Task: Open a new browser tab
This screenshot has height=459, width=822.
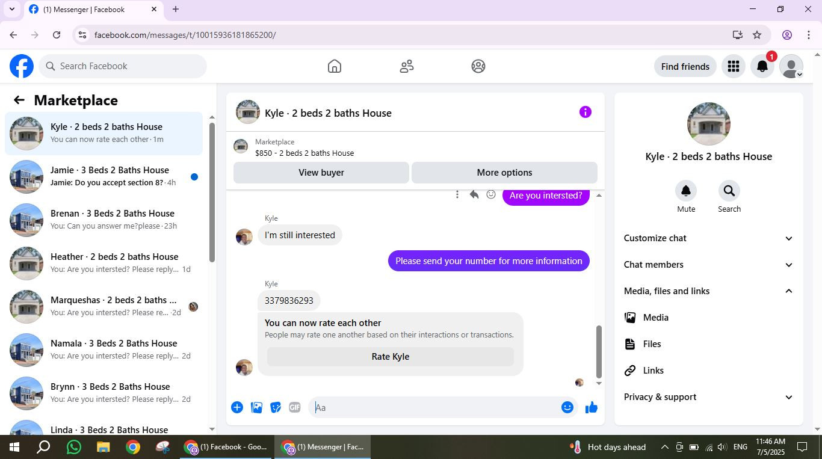Action: (x=176, y=9)
